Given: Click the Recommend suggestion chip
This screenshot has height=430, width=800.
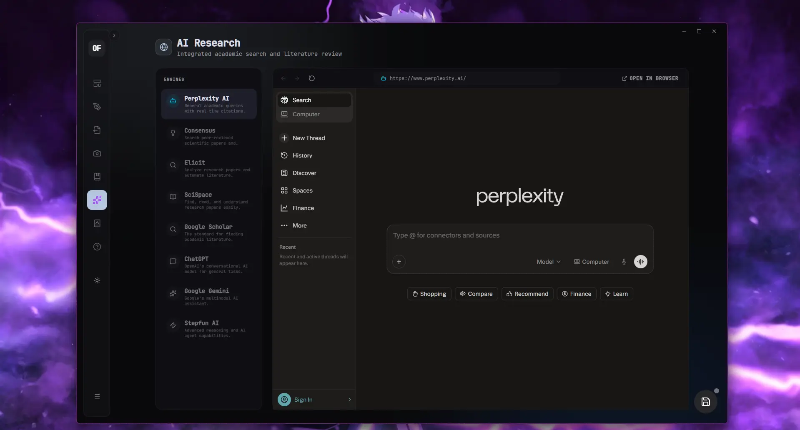Looking at the screenshot, I should pyautogui.click(x=527, y=294).
